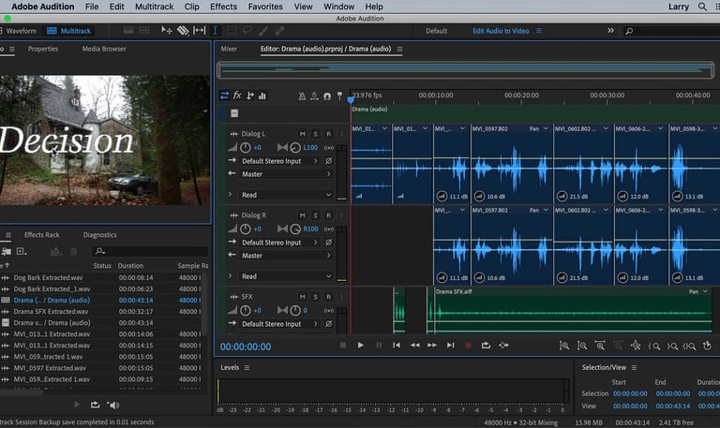720x428 pixels.
Task: Show the track EQ view
Action: click(262, 96)
